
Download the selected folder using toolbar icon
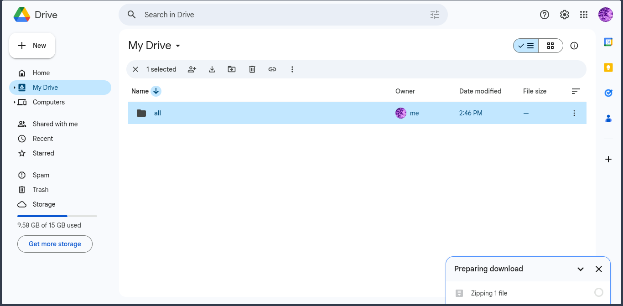pyautogui.click(x=212, y=69)
